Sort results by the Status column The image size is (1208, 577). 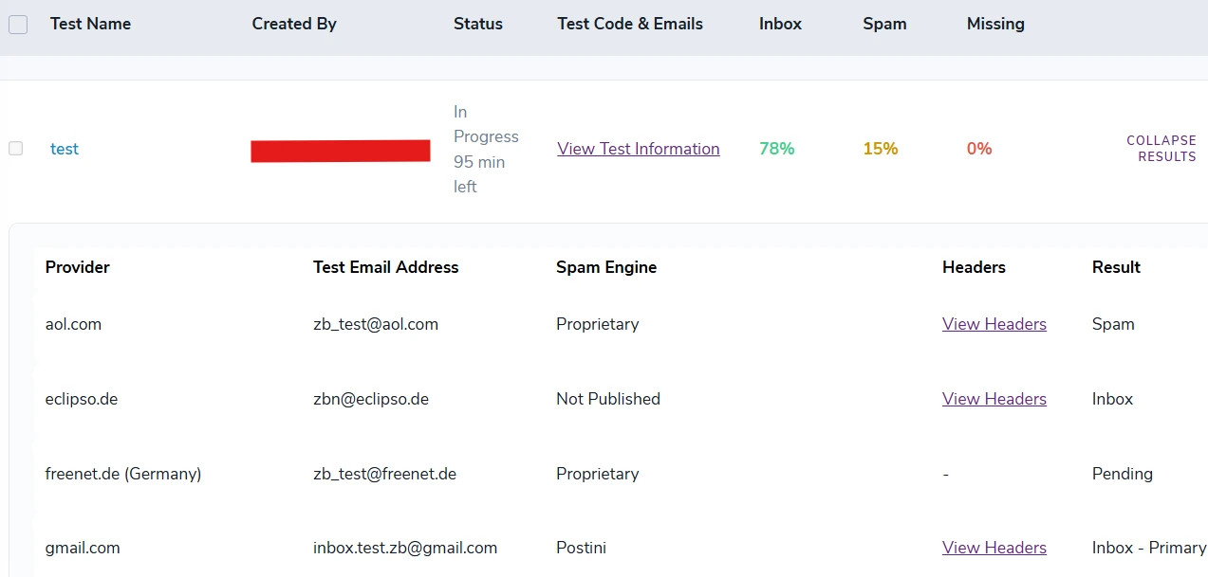(x=477, y=24)
